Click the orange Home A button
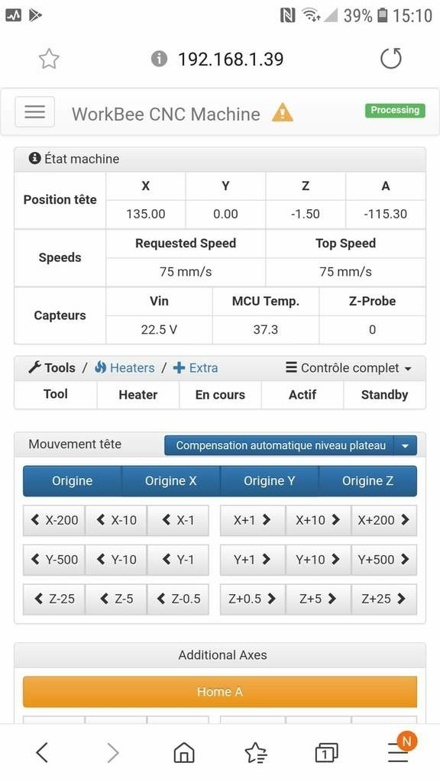 [220, 692]
